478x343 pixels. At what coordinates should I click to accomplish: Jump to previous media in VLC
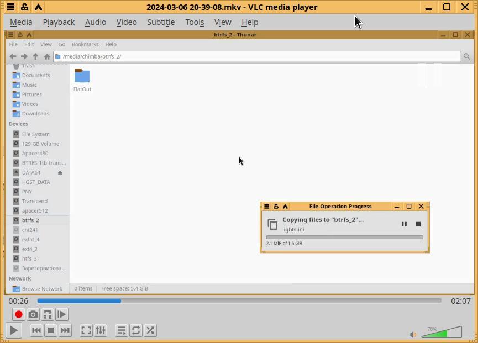pos(36,330)
